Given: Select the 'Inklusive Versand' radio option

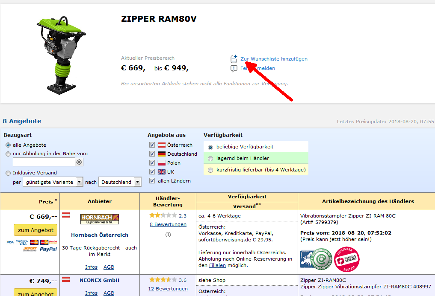Looking at the screenshot, I should point(8,173).
